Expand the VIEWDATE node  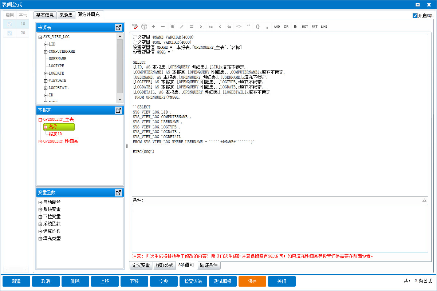pyautogui.click(x=46, y=81)
